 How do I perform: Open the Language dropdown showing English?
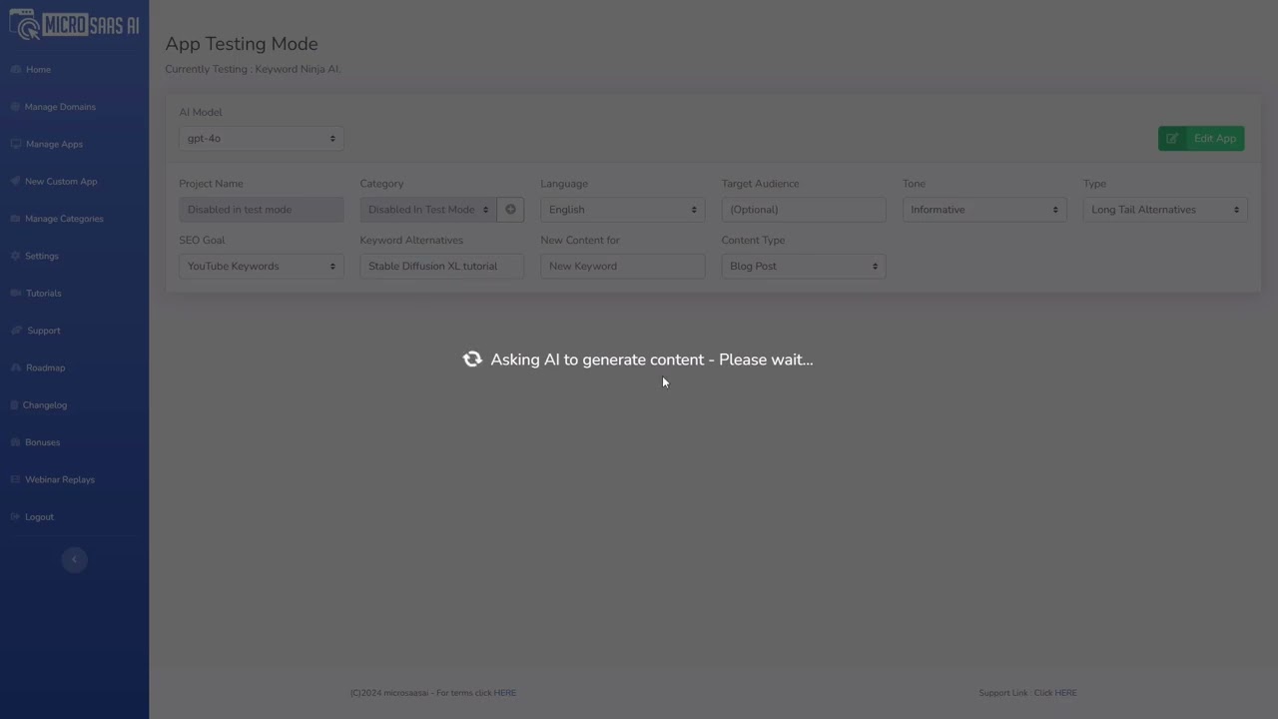tap(623, 210)
